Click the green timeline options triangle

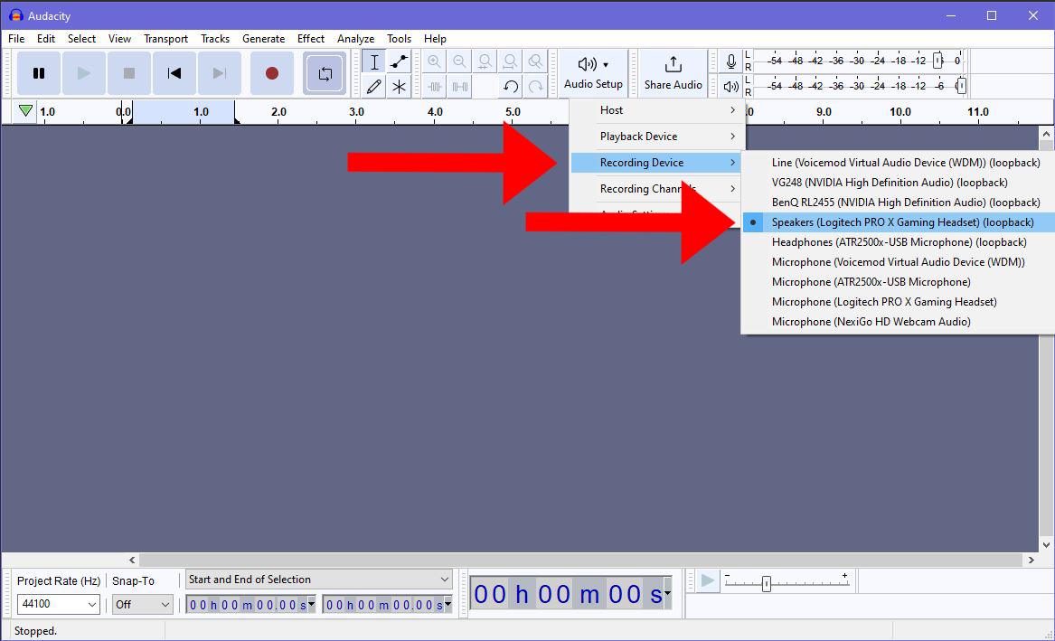tap(25, 111)
